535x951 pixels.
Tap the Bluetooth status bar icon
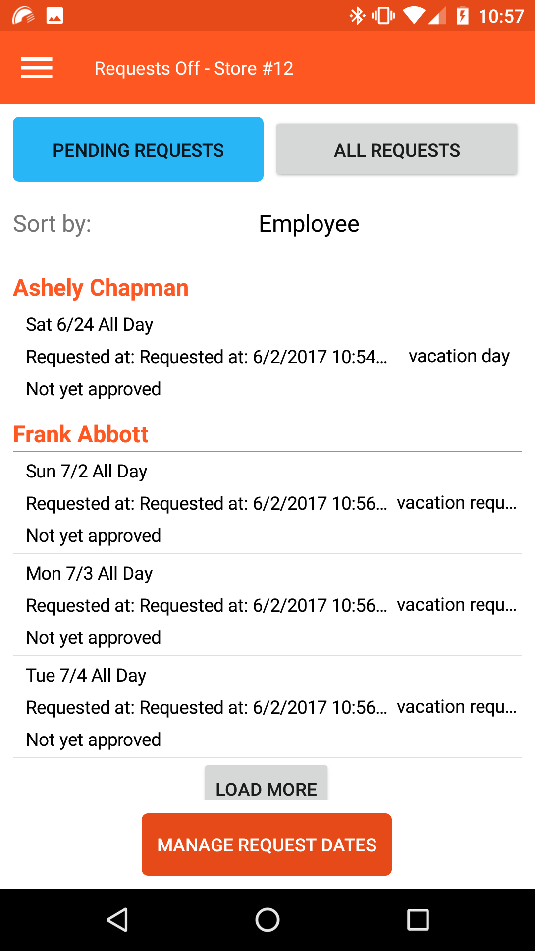[x=357, y=16]
